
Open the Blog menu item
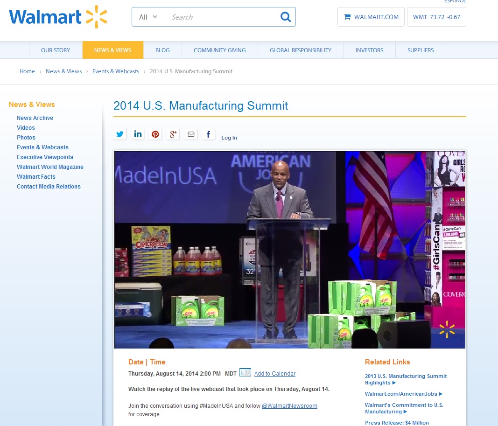click(x=162, y=50)
